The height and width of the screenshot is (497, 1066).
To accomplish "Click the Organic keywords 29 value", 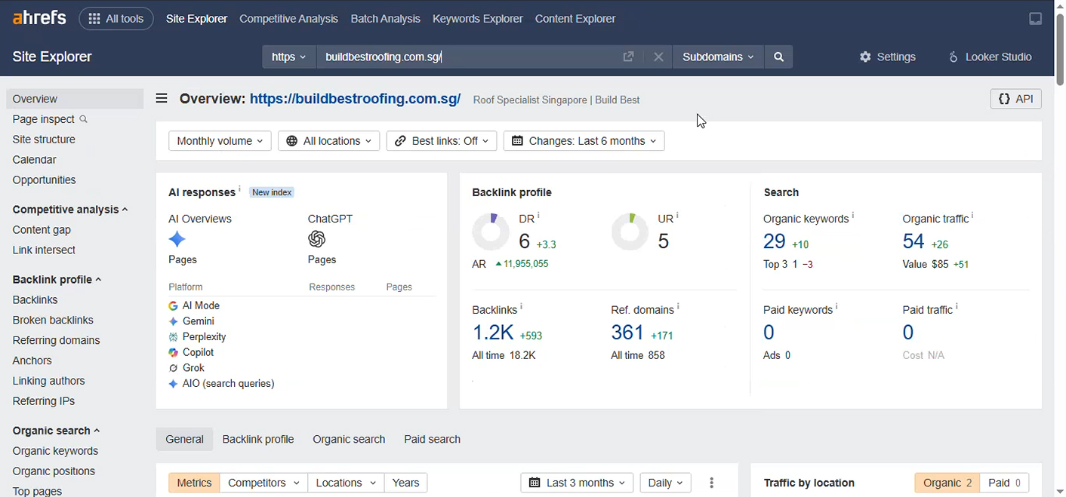I will click(775, 241).
